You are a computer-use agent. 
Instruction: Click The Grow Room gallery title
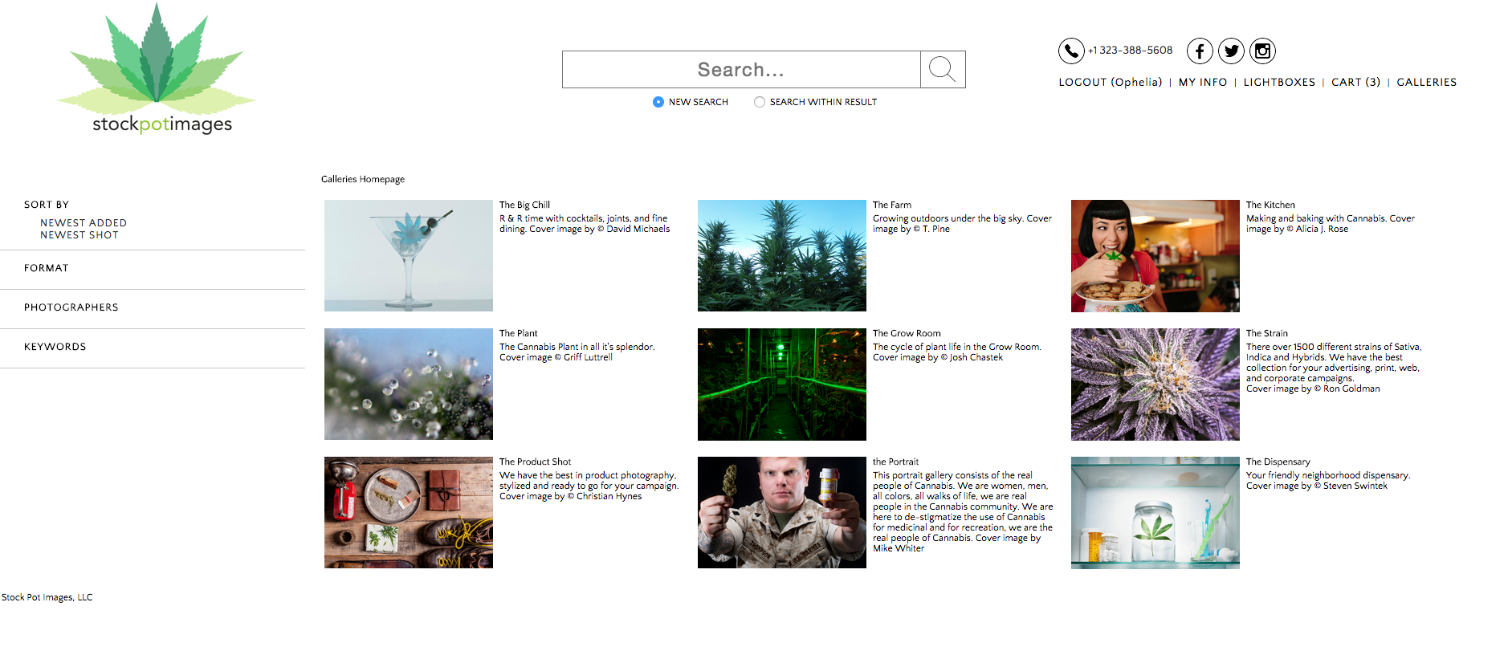(907, 333)
